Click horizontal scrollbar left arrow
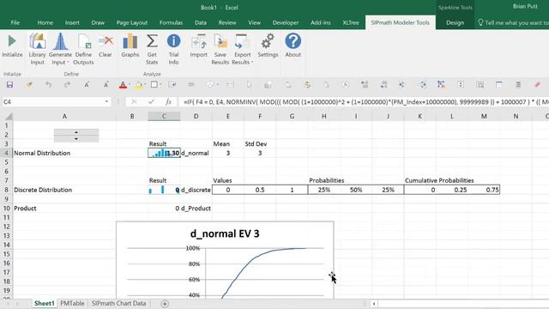This screenshot has height=309, width=549. pos(374,304)
